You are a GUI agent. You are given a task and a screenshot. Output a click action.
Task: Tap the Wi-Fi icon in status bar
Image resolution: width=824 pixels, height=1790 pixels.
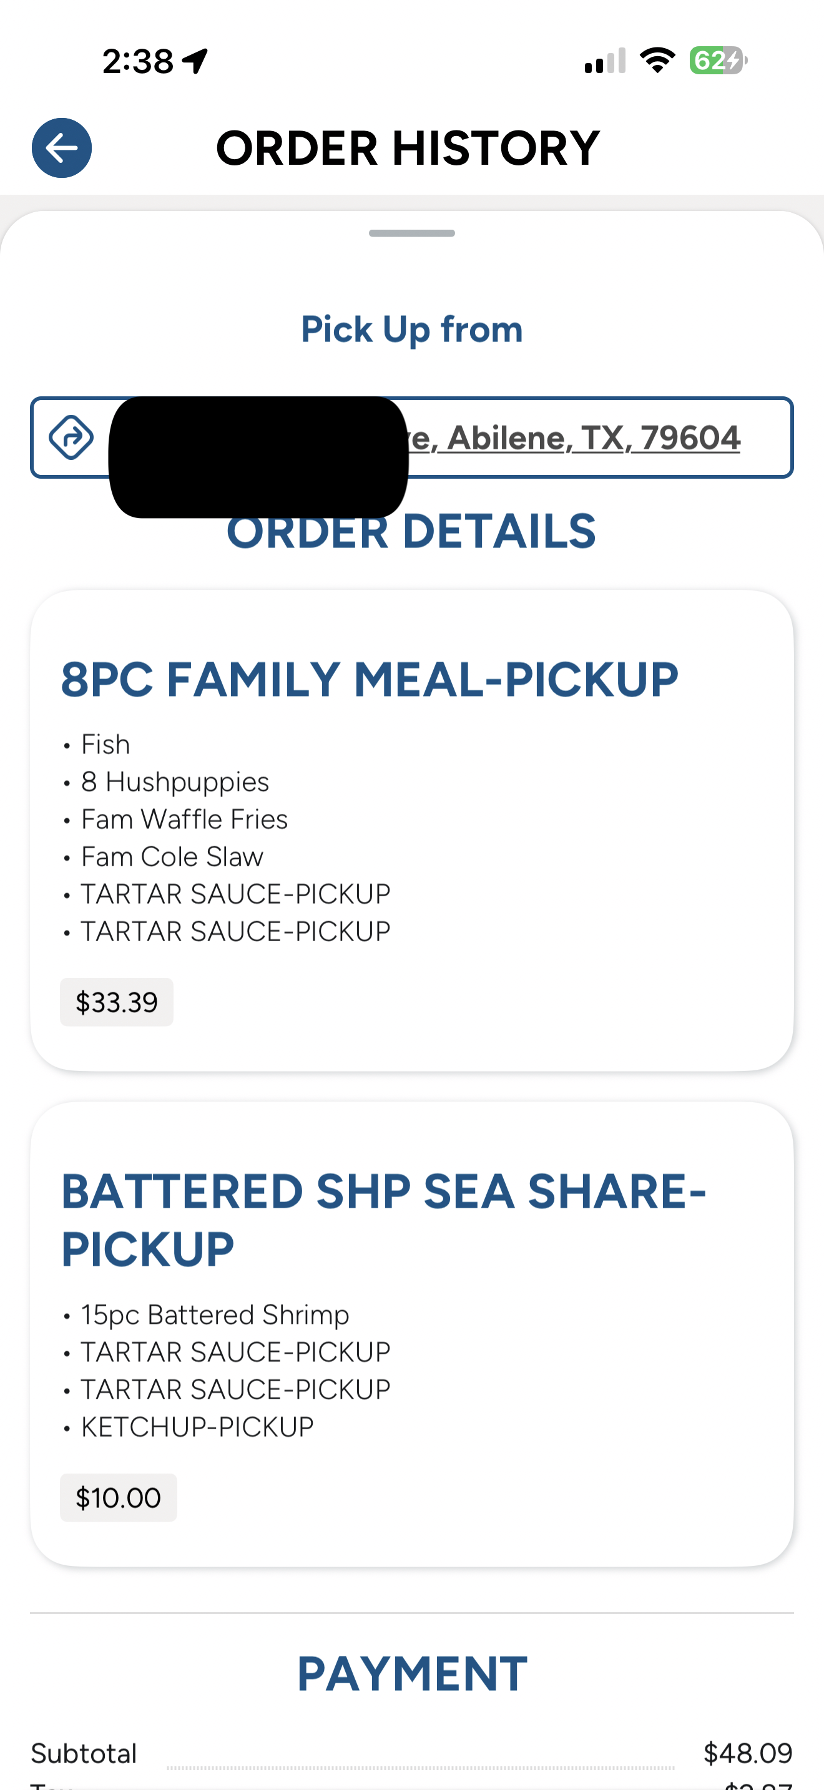(x=657, y=61)
